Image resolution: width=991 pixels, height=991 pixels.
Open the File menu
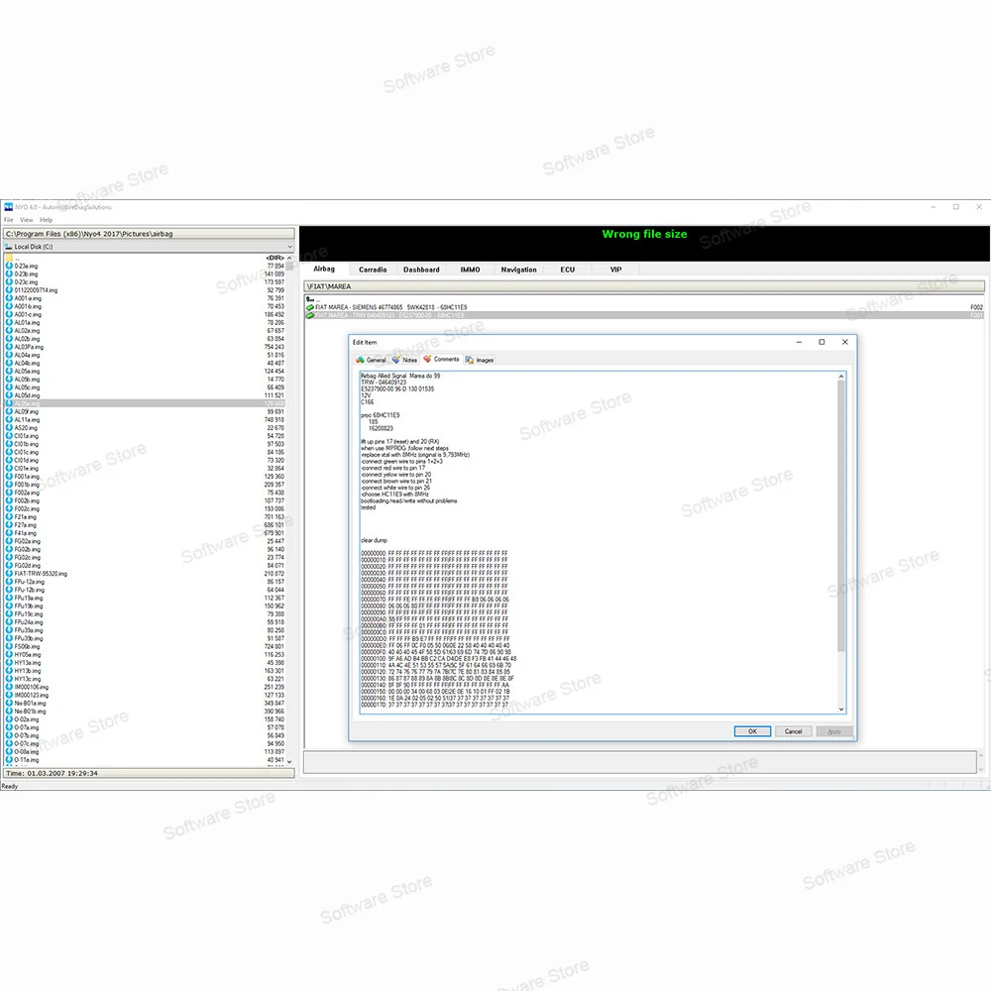pyautogui.click(x=8, y=220)
